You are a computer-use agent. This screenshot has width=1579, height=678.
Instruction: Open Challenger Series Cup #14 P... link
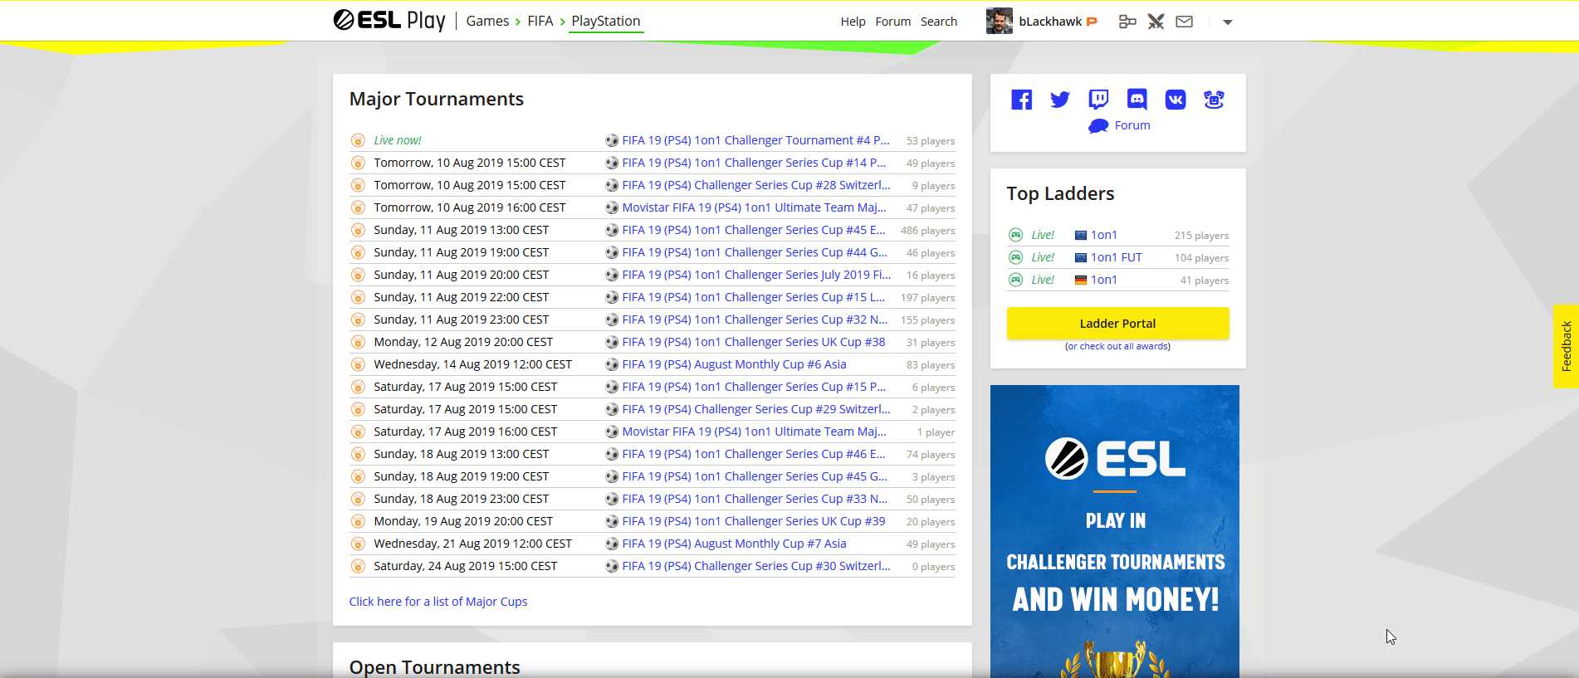(754, 163)
